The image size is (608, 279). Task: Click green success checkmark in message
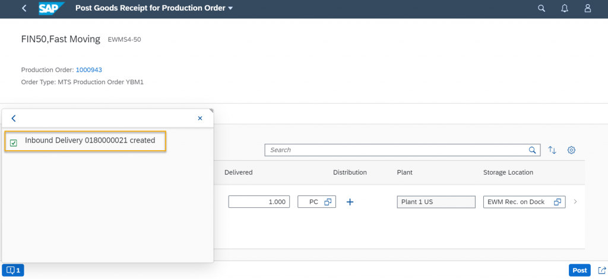(x=14, y=144)
